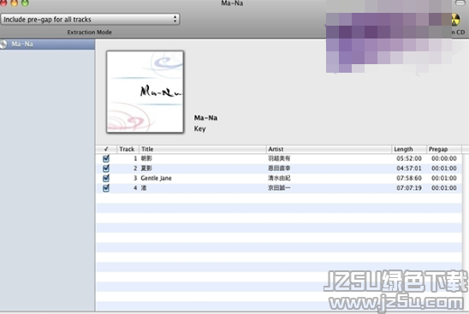
Task: Click the yellow minimize window button
Action: [x=15, y=3]
